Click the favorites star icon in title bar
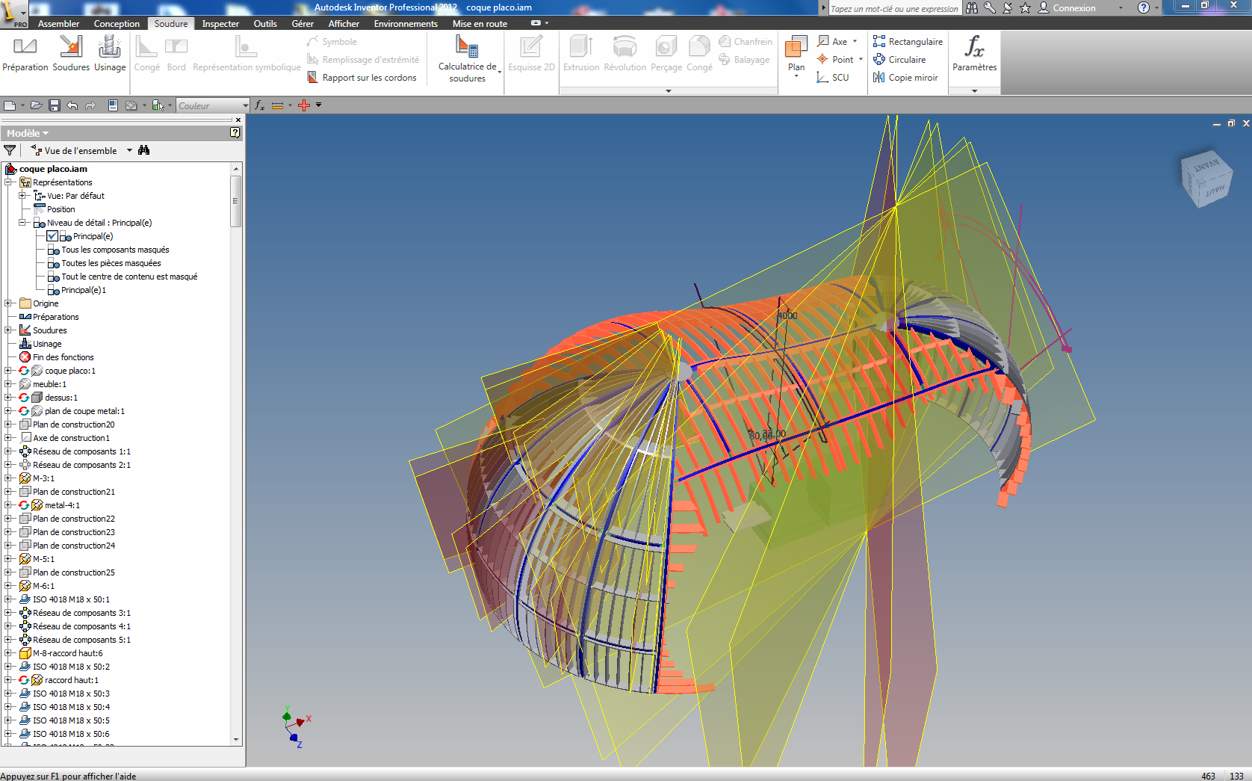The width and height of the screenshot is (1252, 781). (x=1025, y=7)
